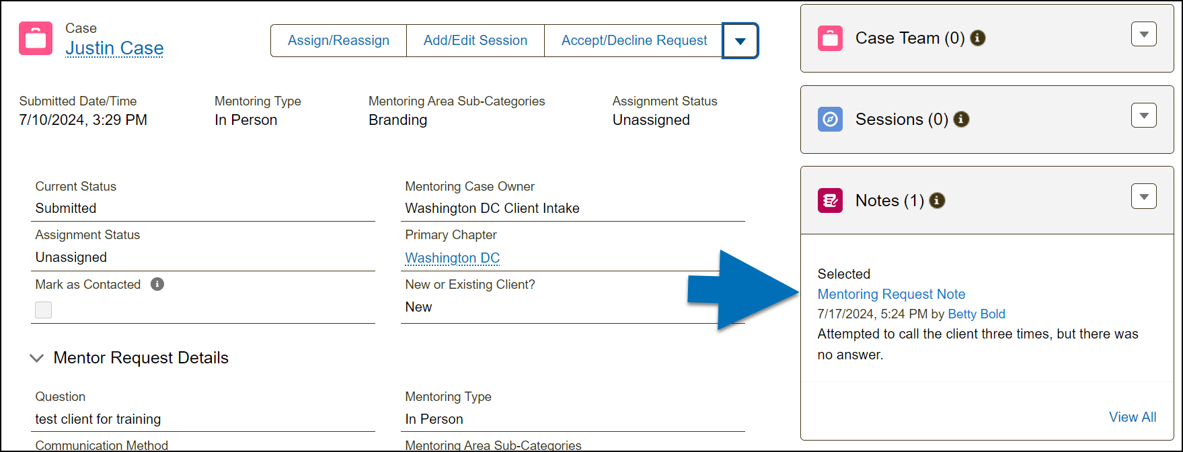This screenshot has width=1183, height=452.
Task: Open the Justin Case record link
Action: [114, 48]
